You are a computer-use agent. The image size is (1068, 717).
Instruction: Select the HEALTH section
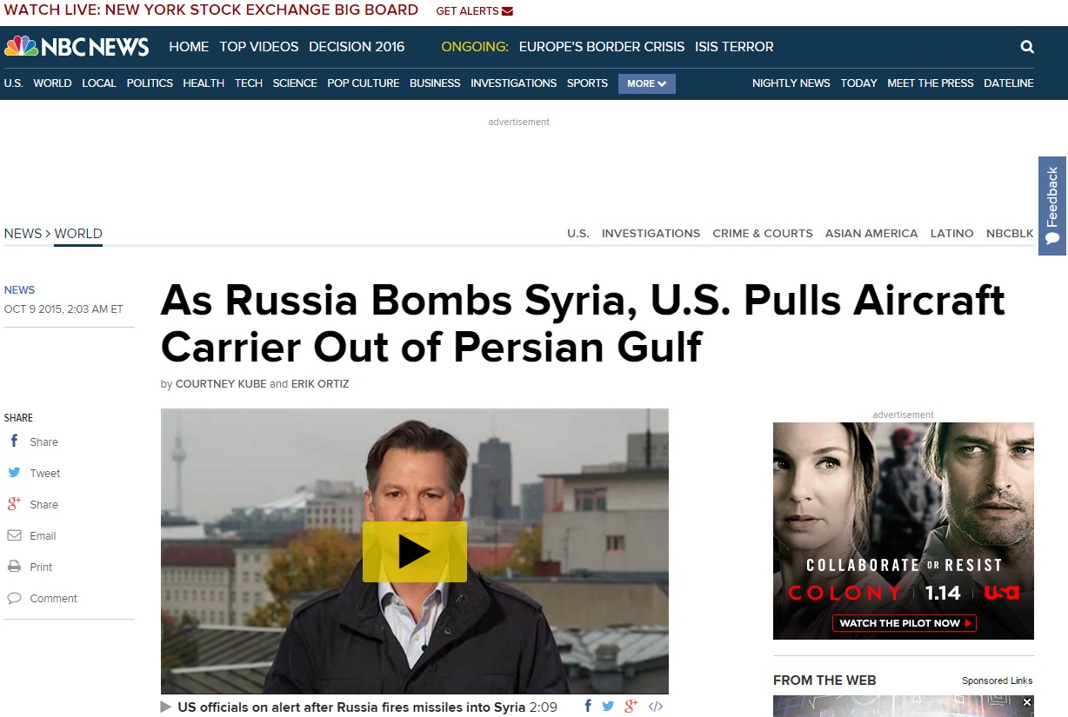(x=204, y=83)
